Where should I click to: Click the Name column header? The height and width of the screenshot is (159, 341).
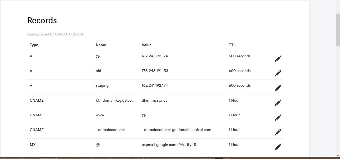[101, 45]
